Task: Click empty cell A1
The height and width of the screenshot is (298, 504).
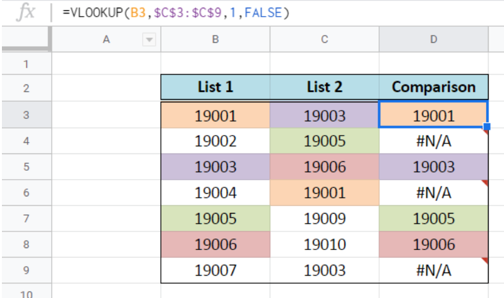Action: 106,63
